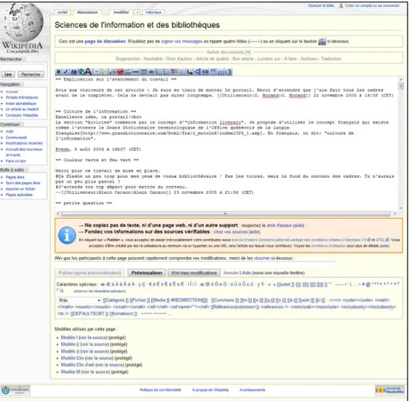The width and height of the screenshot is (411, 401).
Task: Open Portails thématiques in sidebar
Action: (x=22, y=98)
